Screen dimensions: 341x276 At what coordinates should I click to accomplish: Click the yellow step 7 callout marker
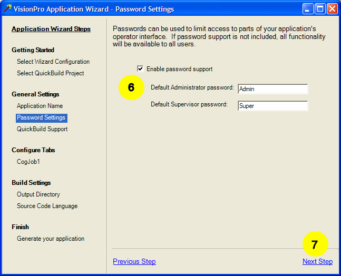(x=315, y=244)
